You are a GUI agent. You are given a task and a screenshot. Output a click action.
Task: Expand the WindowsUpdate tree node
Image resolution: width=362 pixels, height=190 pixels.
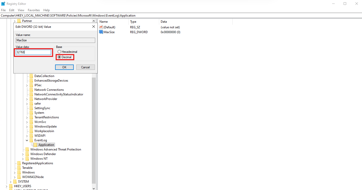(x=27, y=126)
